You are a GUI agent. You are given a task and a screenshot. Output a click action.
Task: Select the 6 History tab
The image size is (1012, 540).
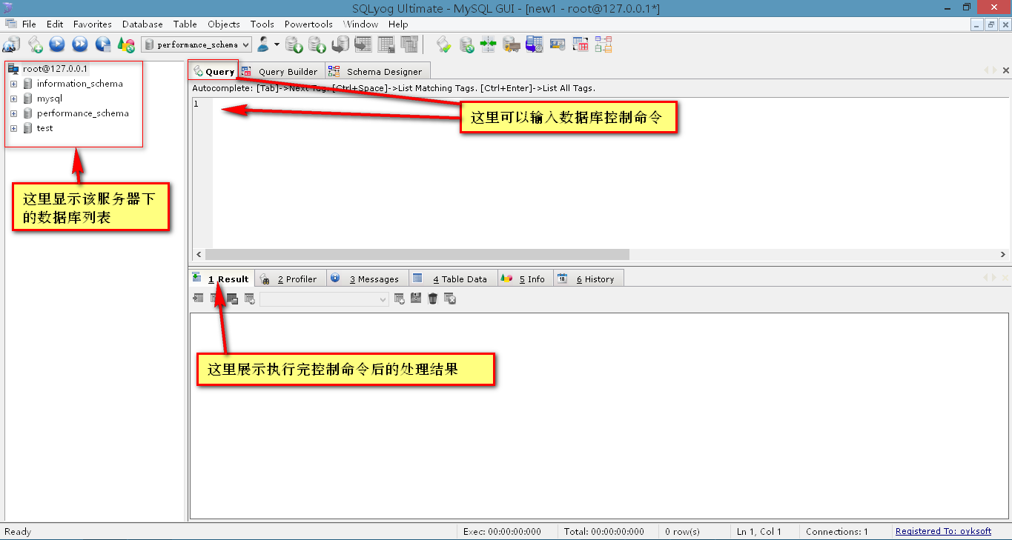(x=589, y=279)
